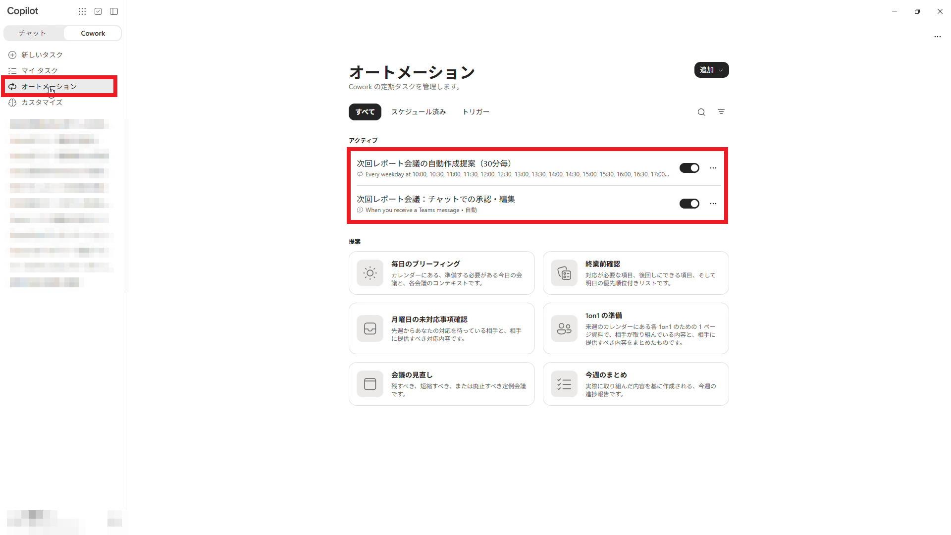Switch to the チャット tab

33,33
